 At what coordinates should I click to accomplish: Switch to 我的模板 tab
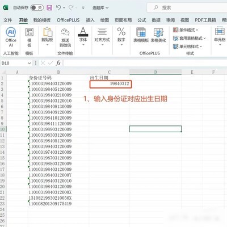[42, 20]
